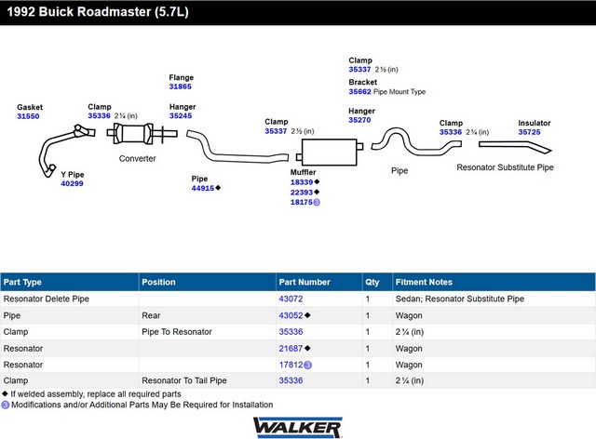596x439 pixels.
Task: Click the Converter diagram illustration
Action: pyautogui.click(x=142, y=133)
